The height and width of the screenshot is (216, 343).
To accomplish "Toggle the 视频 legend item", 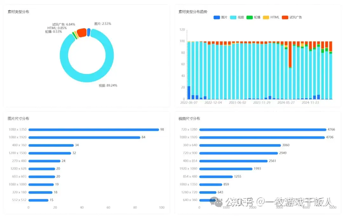I will pos(237,17).
